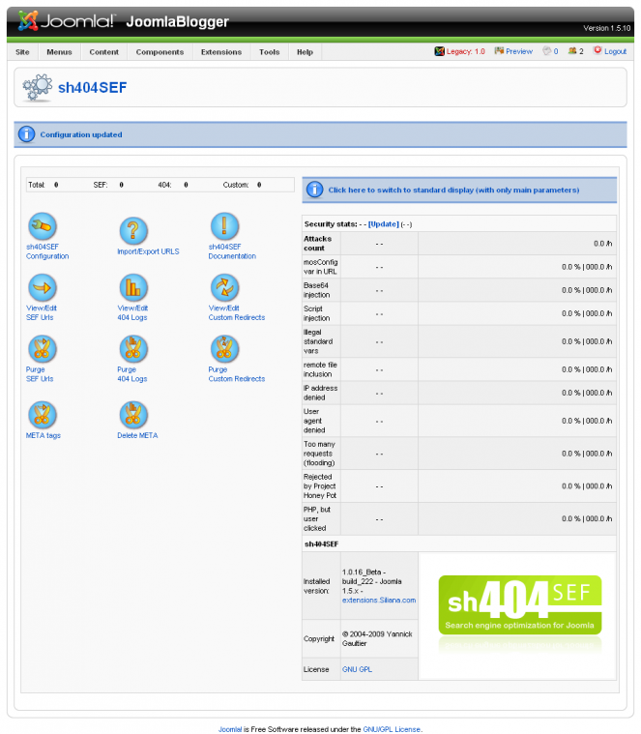This screenshot has width=641, height=734.
Task: Open the Components menu
Action: click(x=160, y=52)
